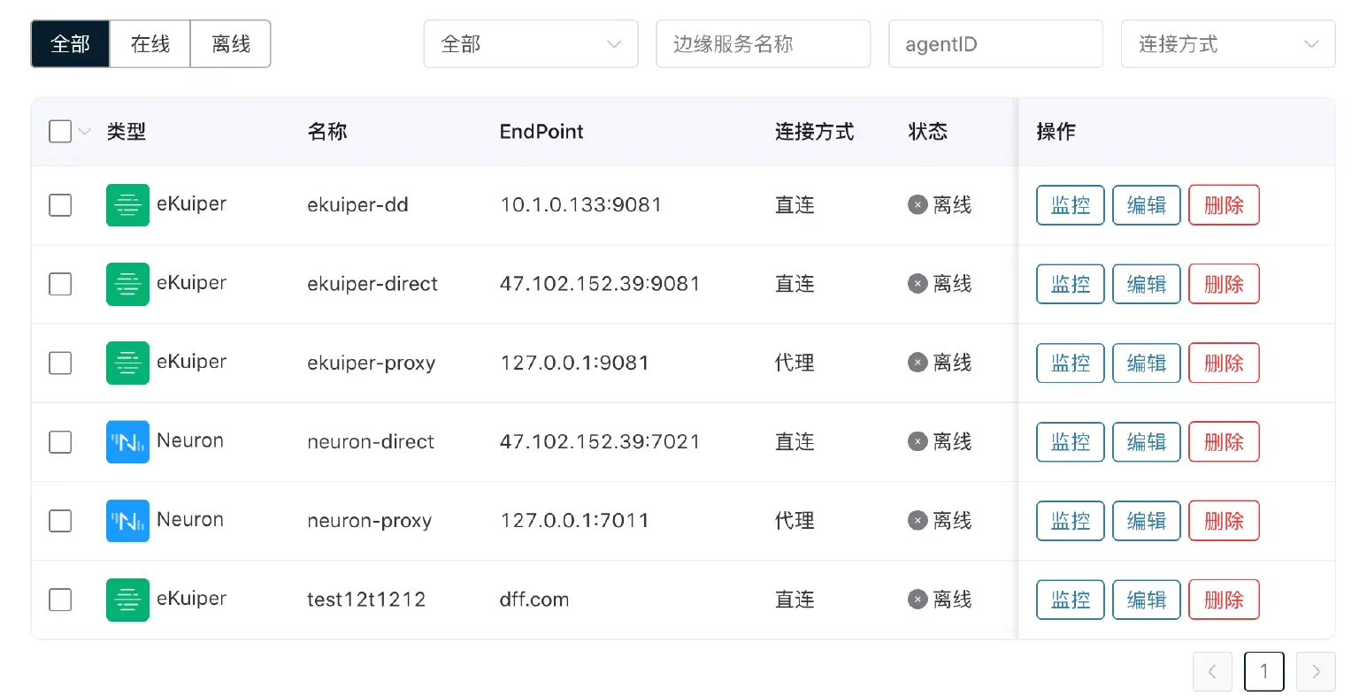Open the 全部 type filter dropdown
The image size is (1359, 696).
tap(530, 43)
